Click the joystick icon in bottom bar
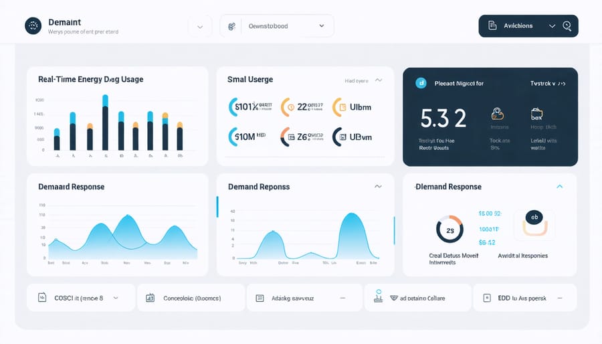The height and width of the screenshot is (344, 602). pos(379,296)
